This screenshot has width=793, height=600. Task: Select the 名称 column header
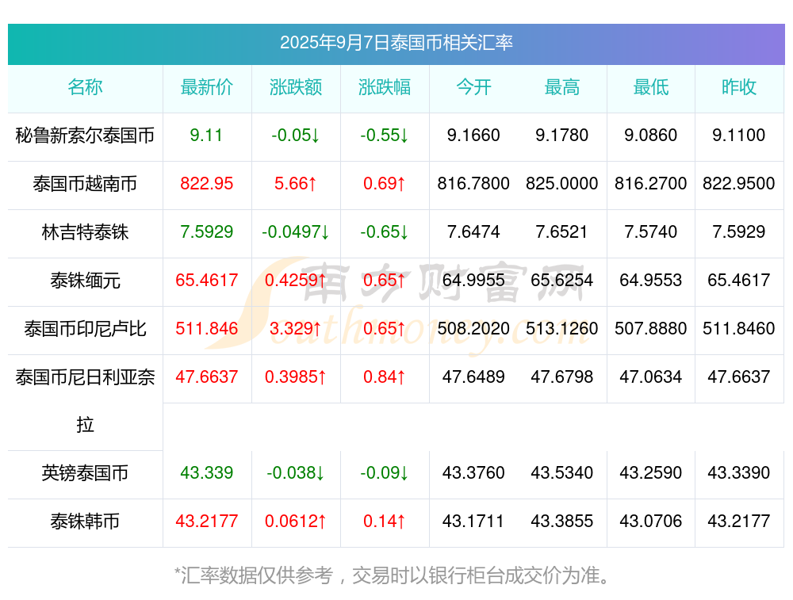(85, 87)
